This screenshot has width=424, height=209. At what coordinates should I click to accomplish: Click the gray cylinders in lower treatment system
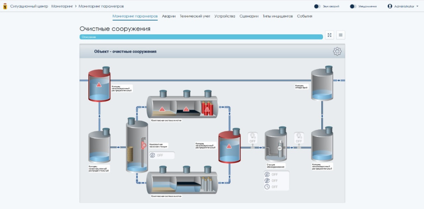coord(207,185)
